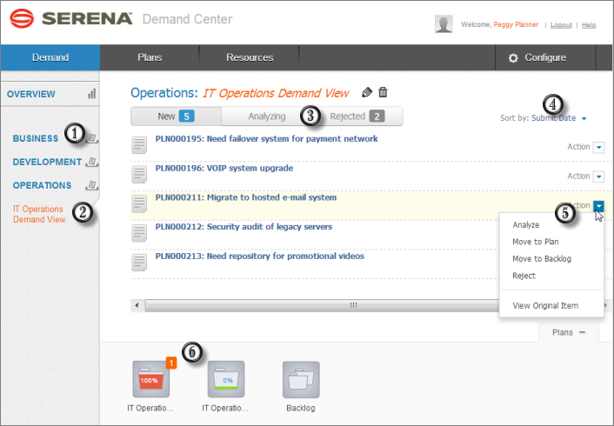Click the Logout link
614x426 pixels.
(x=561, y=25)
